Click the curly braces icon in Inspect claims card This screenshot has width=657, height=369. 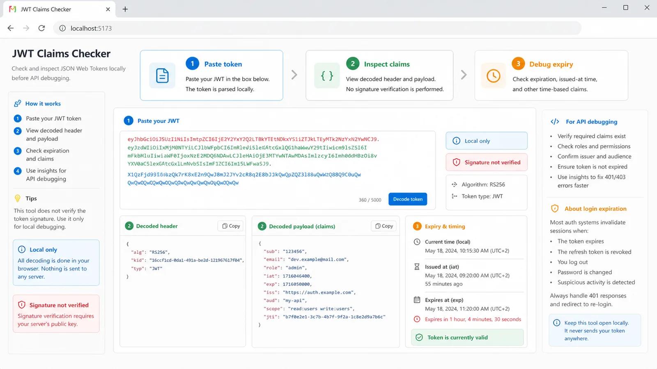tap(327, 75)
